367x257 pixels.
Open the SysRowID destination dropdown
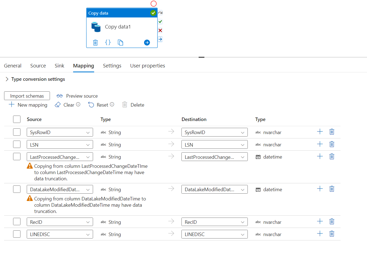click(x=214, y=132)
